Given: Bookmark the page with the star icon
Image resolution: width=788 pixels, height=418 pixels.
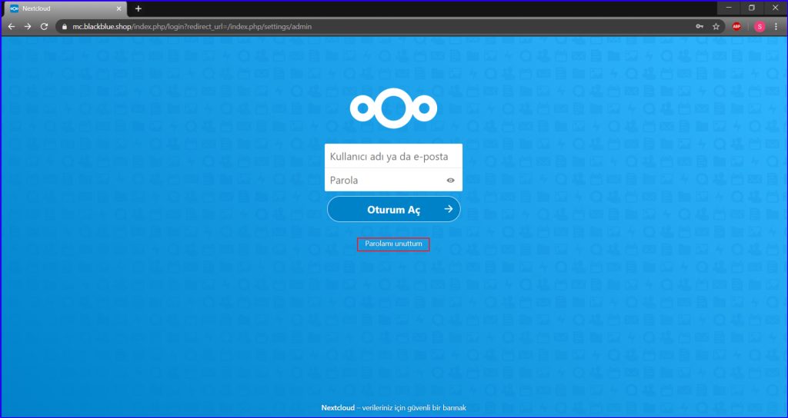Looking at the screenshot, I should (716, 27).
